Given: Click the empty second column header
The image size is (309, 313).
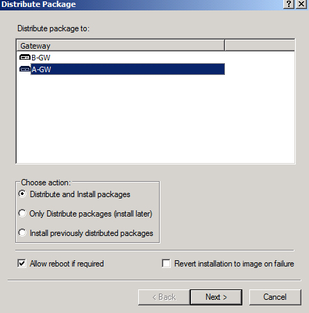Looking at the screenshot, I should 260,45.
